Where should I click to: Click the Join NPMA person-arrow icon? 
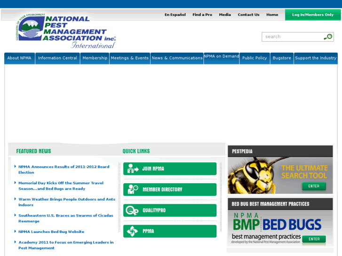(x=133, y=169)
